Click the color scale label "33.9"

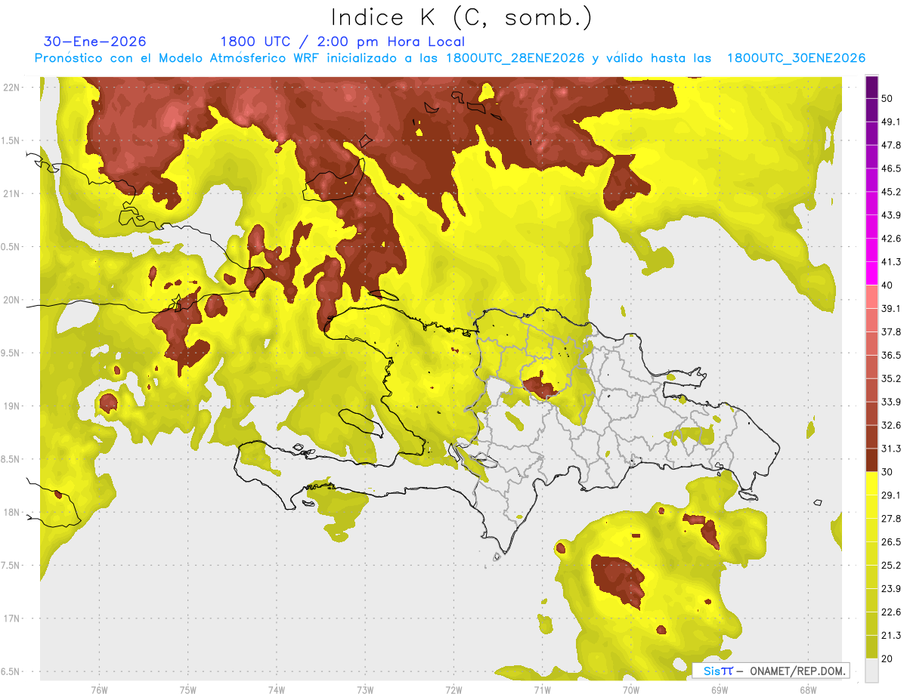tap(891, 402)
